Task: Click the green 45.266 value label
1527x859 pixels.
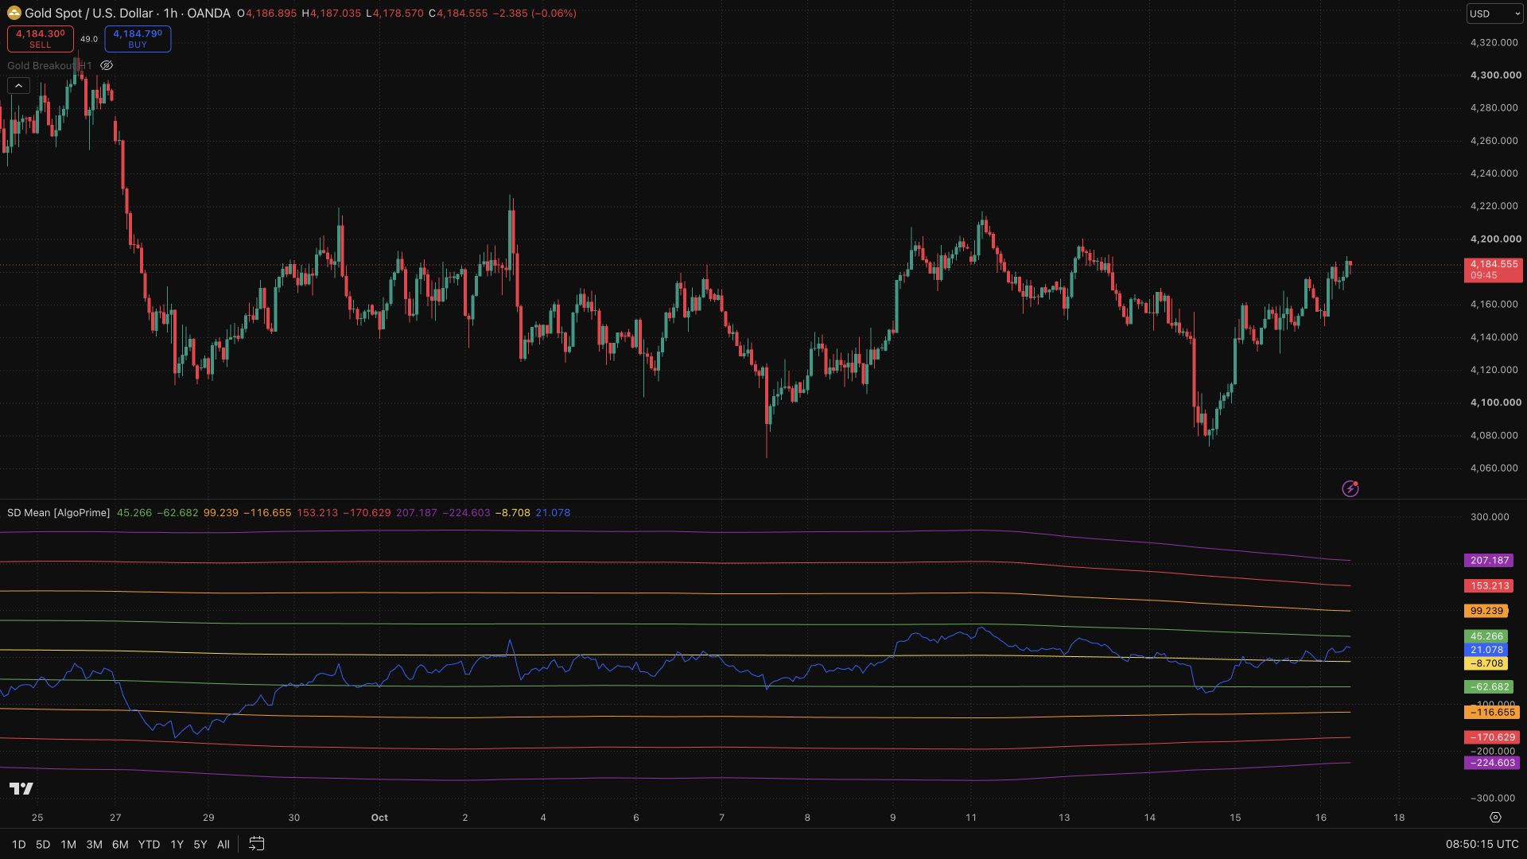Action: 1486,636
